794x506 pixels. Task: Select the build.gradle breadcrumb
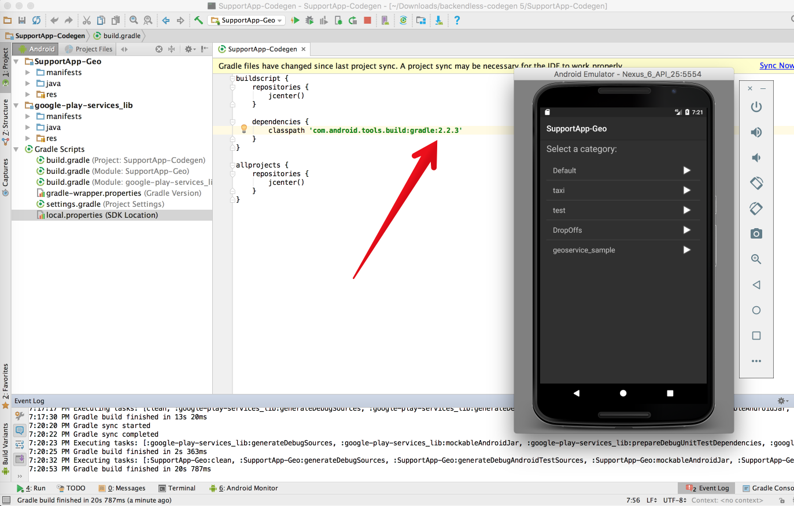point(117,36)
